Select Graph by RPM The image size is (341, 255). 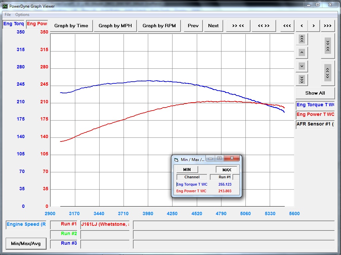point(159,26)
